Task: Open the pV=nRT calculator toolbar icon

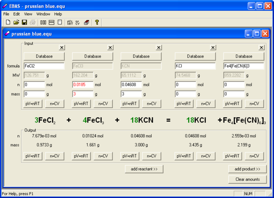Action: (70, 22)
